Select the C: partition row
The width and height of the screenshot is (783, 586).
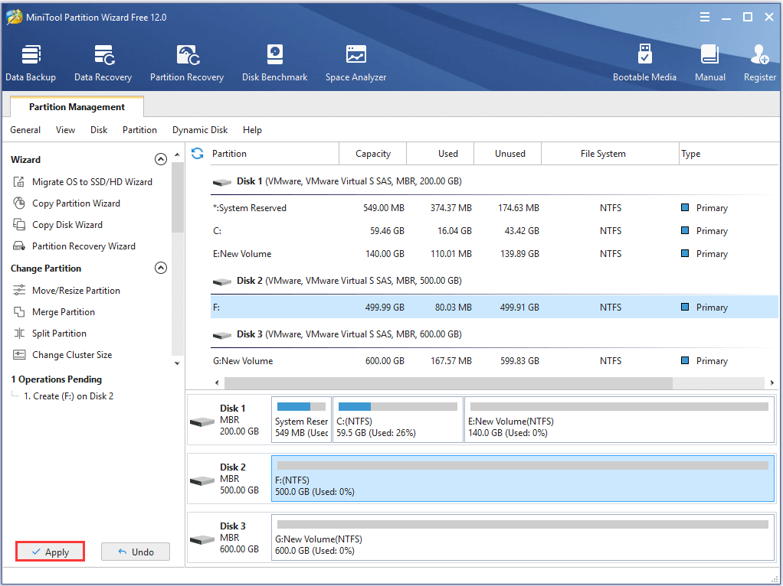(494, 231)
